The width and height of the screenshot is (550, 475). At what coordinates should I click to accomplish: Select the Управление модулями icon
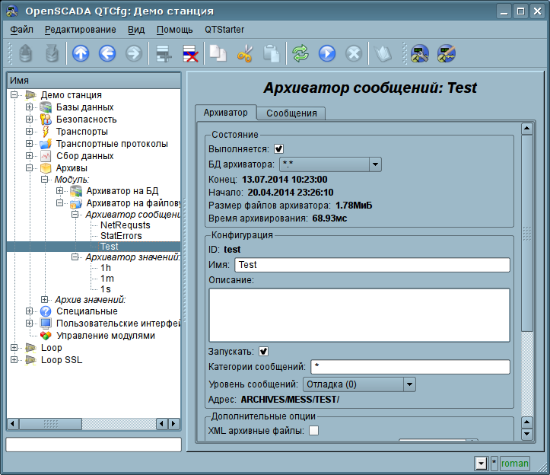(46, 336)
